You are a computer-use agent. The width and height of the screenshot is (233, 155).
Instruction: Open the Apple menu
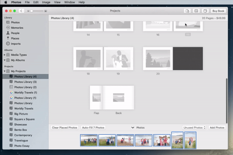(x=6, y=2)
